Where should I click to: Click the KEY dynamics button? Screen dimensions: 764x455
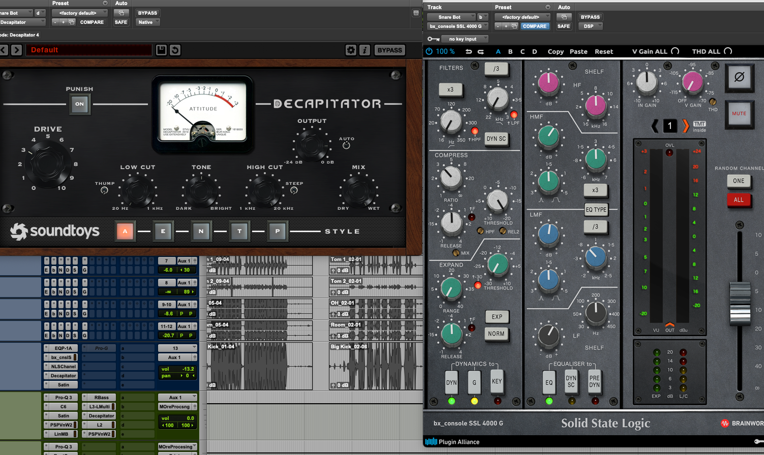[497, 381]
